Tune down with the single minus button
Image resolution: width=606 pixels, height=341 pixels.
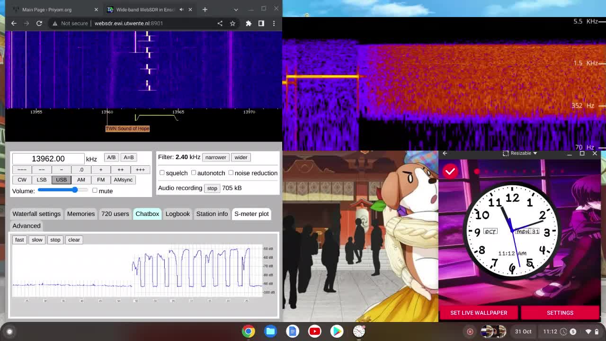pyautogui.click(x=62, y=170)
